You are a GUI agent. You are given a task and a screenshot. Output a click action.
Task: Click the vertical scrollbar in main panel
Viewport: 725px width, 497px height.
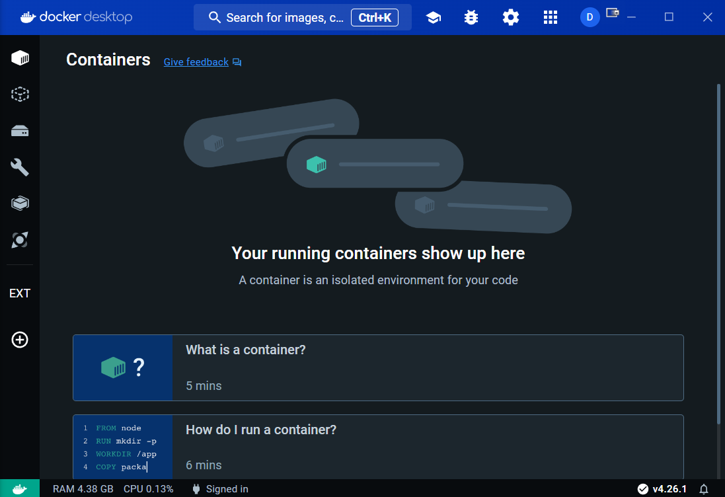click(x=719, y=251)
